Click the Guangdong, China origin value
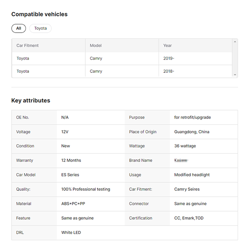 (192, 132)
